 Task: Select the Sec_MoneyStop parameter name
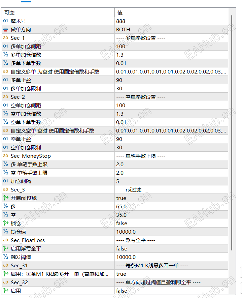point(31,156)
